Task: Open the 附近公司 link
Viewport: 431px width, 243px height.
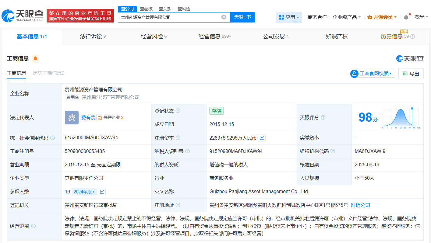Action: pos(361,205)
